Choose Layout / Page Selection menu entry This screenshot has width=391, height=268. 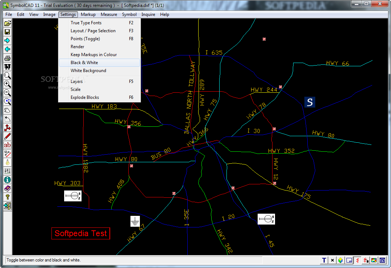(100, 31)
